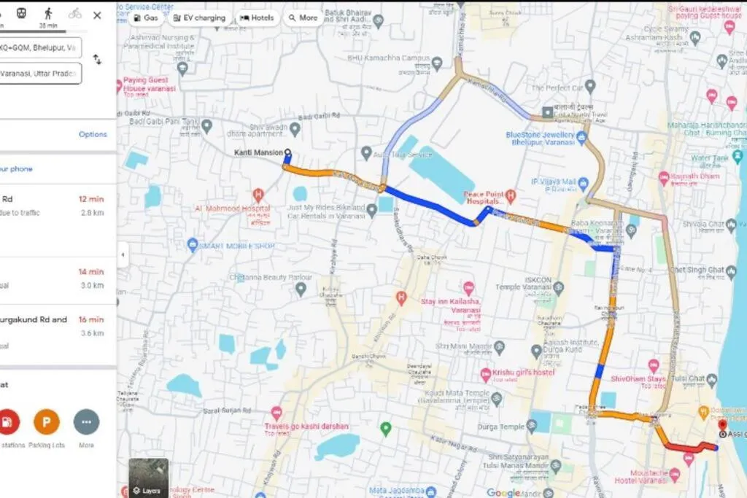This screenshot has height=498, width=747.
Task: Click the Shri Satyanarayan Tulsi Manas Mandir marker
Action: tap(555, 464)
